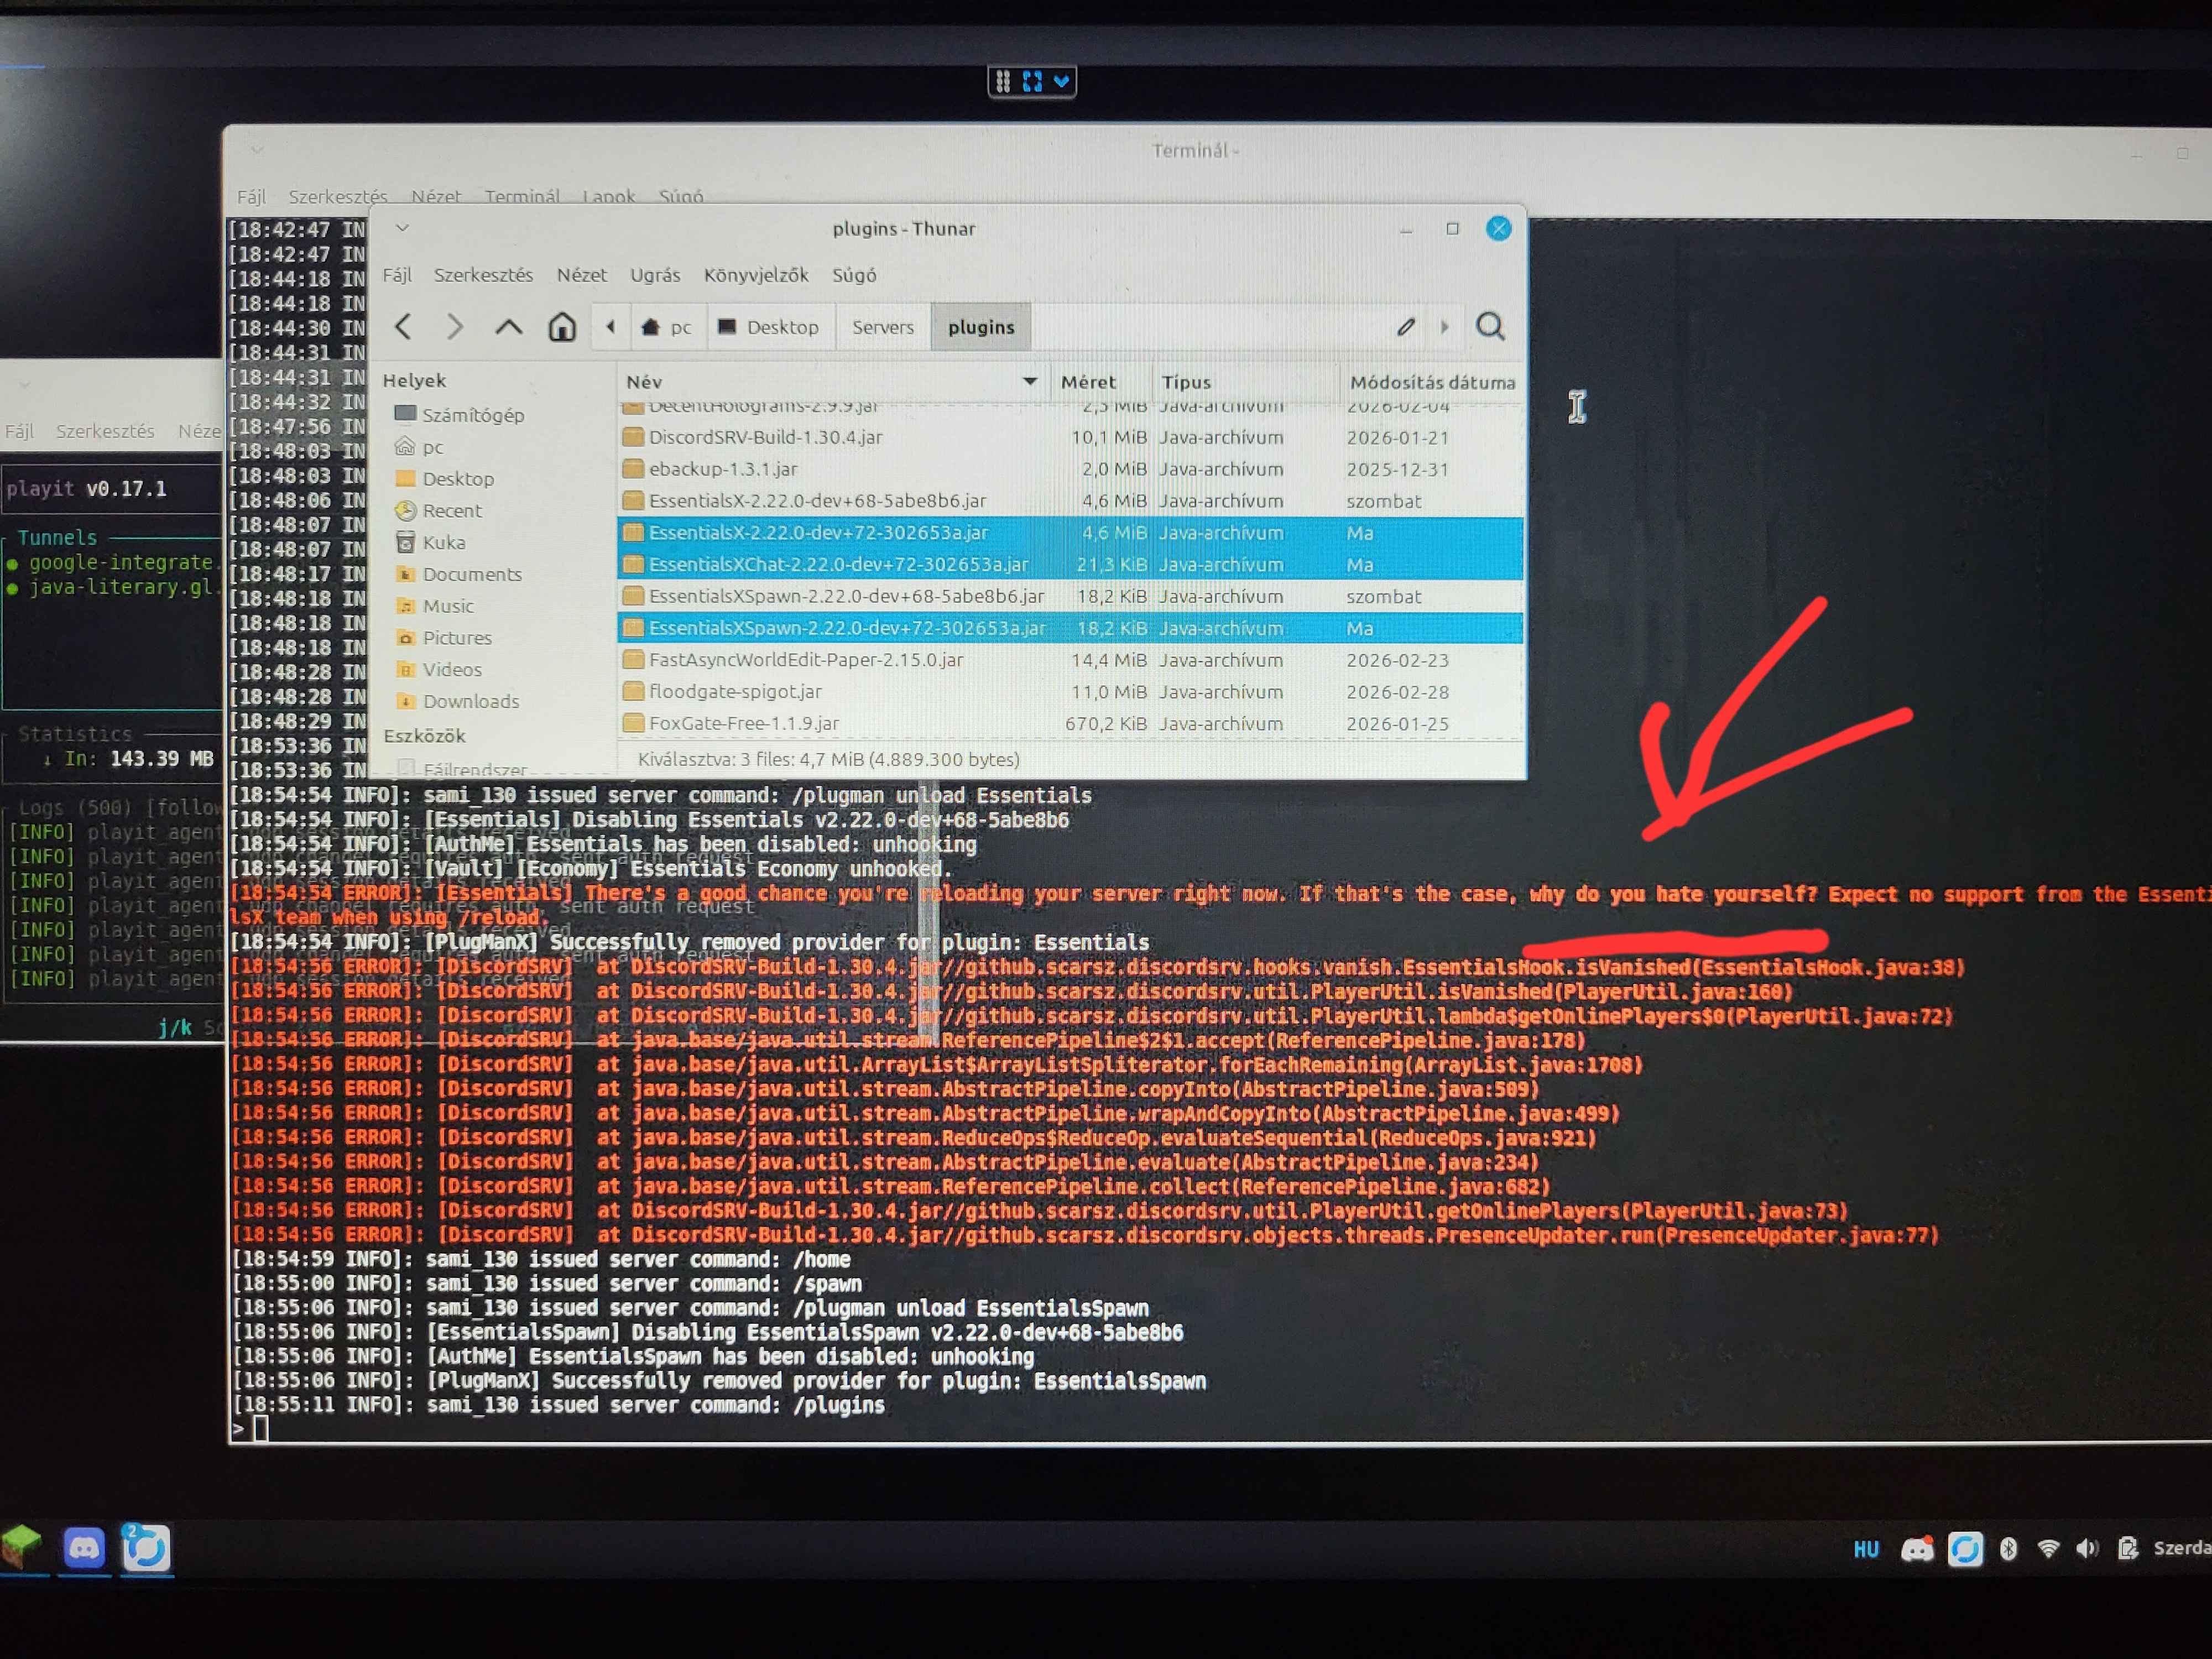This screenshot has height=1659, width=2212.
Task: Open fullscreen toggle in top toolbar
Action: pyautogui.click(x=1032, y=81)
